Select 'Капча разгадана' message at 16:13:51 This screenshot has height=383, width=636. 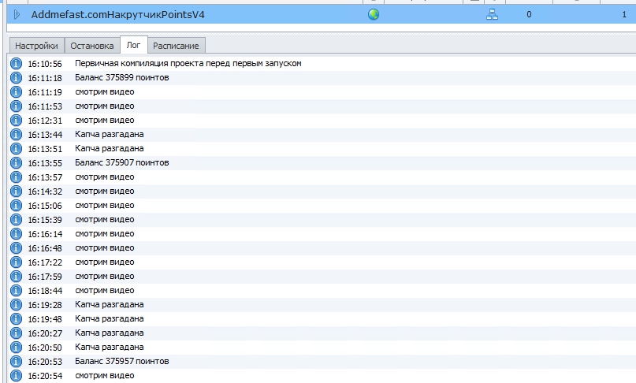(x=110, y=148)
